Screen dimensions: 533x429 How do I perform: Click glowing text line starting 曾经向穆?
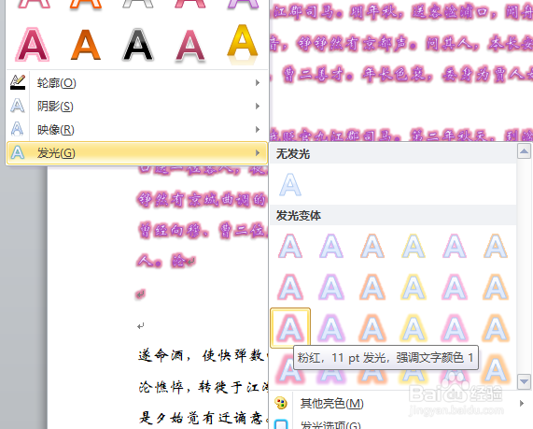click(203, 231)
